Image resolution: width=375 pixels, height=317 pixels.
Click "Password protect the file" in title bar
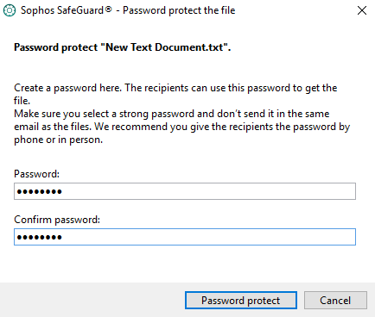(179, 10)
